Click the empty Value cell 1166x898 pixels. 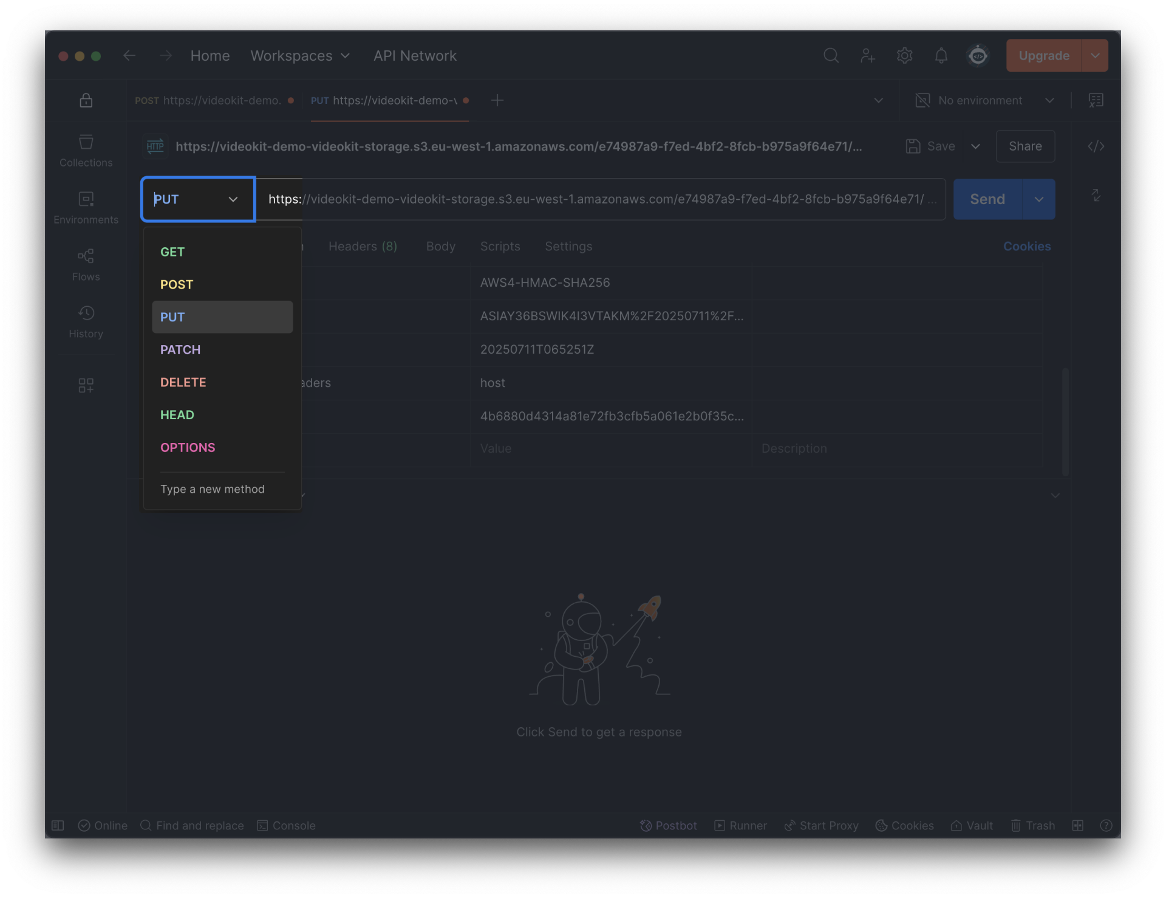click(611, 449)
